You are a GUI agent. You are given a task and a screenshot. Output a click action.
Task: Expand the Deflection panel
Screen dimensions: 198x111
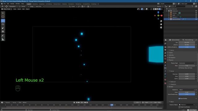coord(173,82)
